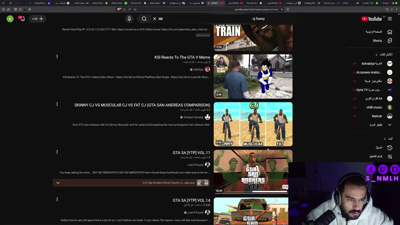Go to YouTube home via the logo
400x225 pixels.
click(x=372, y=19)
